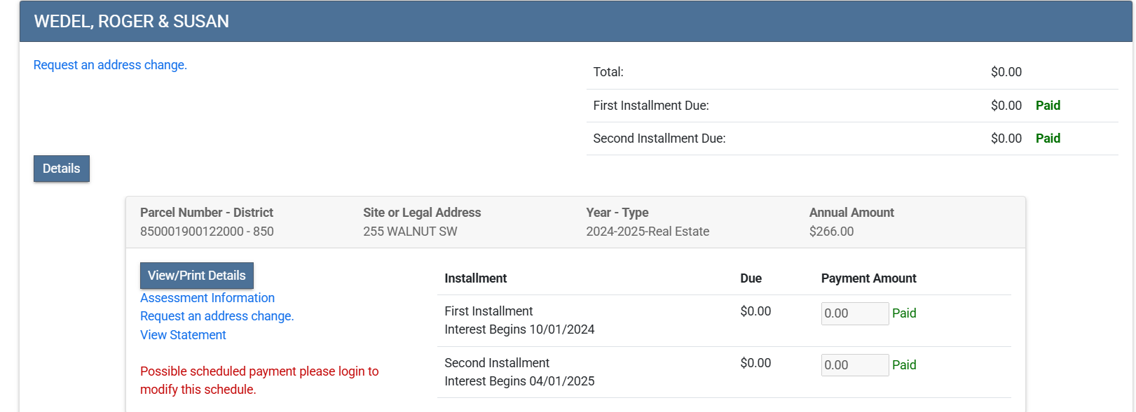Click the WEDEL, ROGER & SUSAN header
Viewport: 1136px width, 412px height.
[132, 22]
